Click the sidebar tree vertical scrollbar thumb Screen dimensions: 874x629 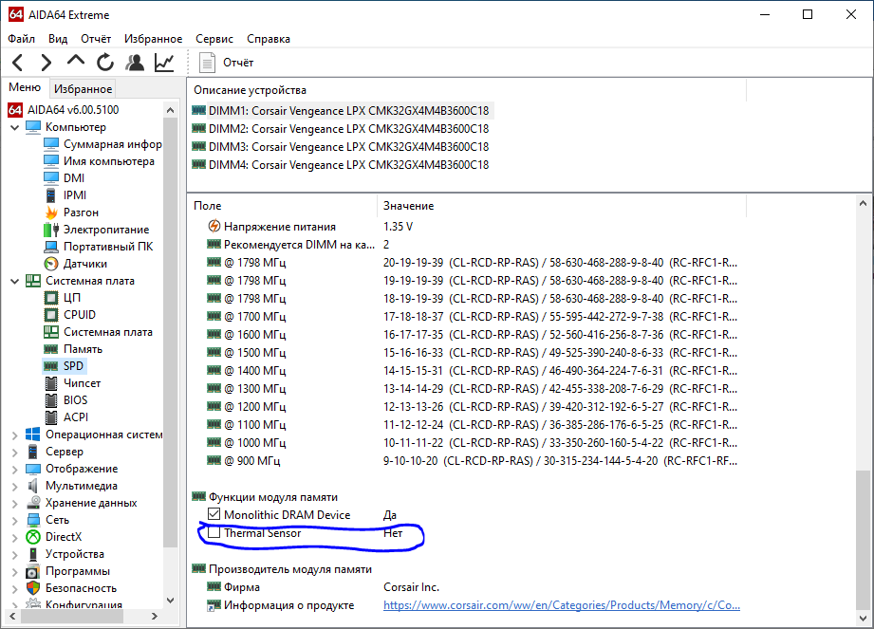click(171, 331)
